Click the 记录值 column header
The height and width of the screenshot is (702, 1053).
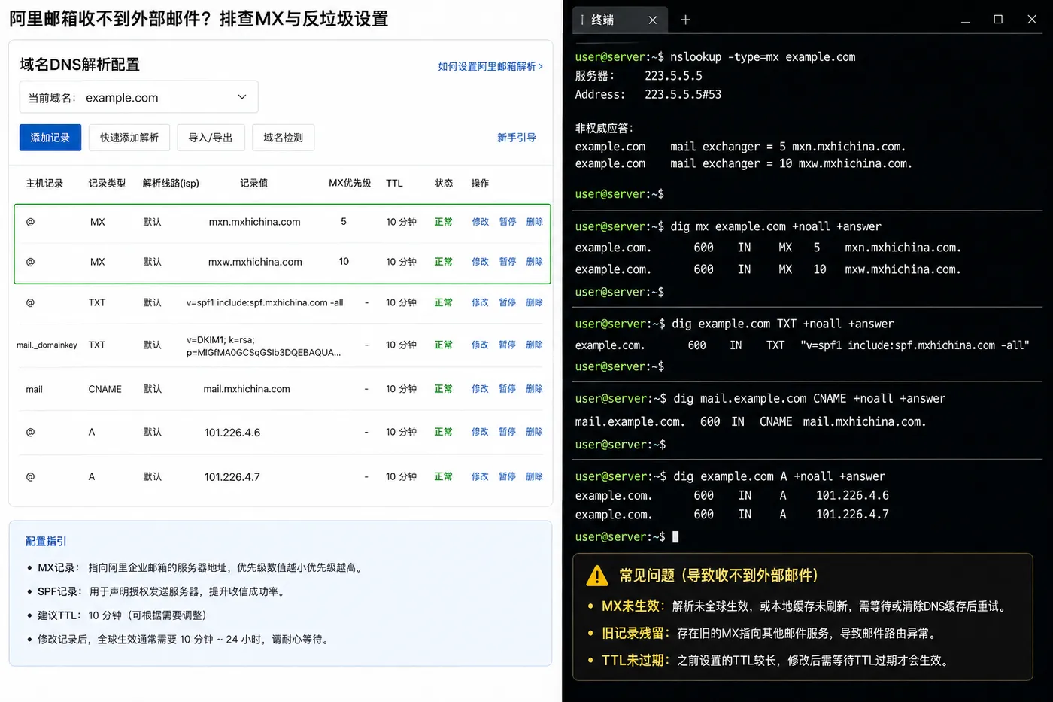tap(254, 183)
